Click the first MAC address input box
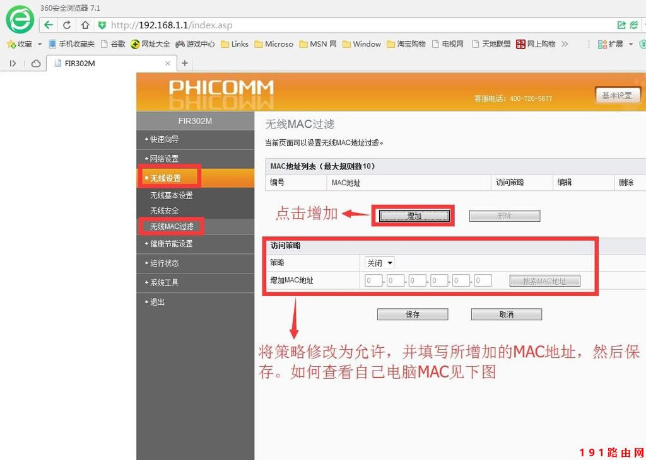This screenshot has height=460, width=646. pos(372,280)
